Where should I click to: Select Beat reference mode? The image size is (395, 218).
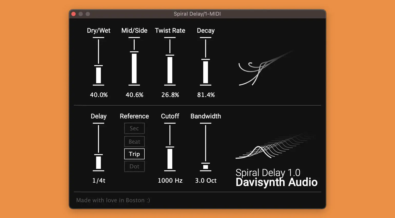coord(134,142)
